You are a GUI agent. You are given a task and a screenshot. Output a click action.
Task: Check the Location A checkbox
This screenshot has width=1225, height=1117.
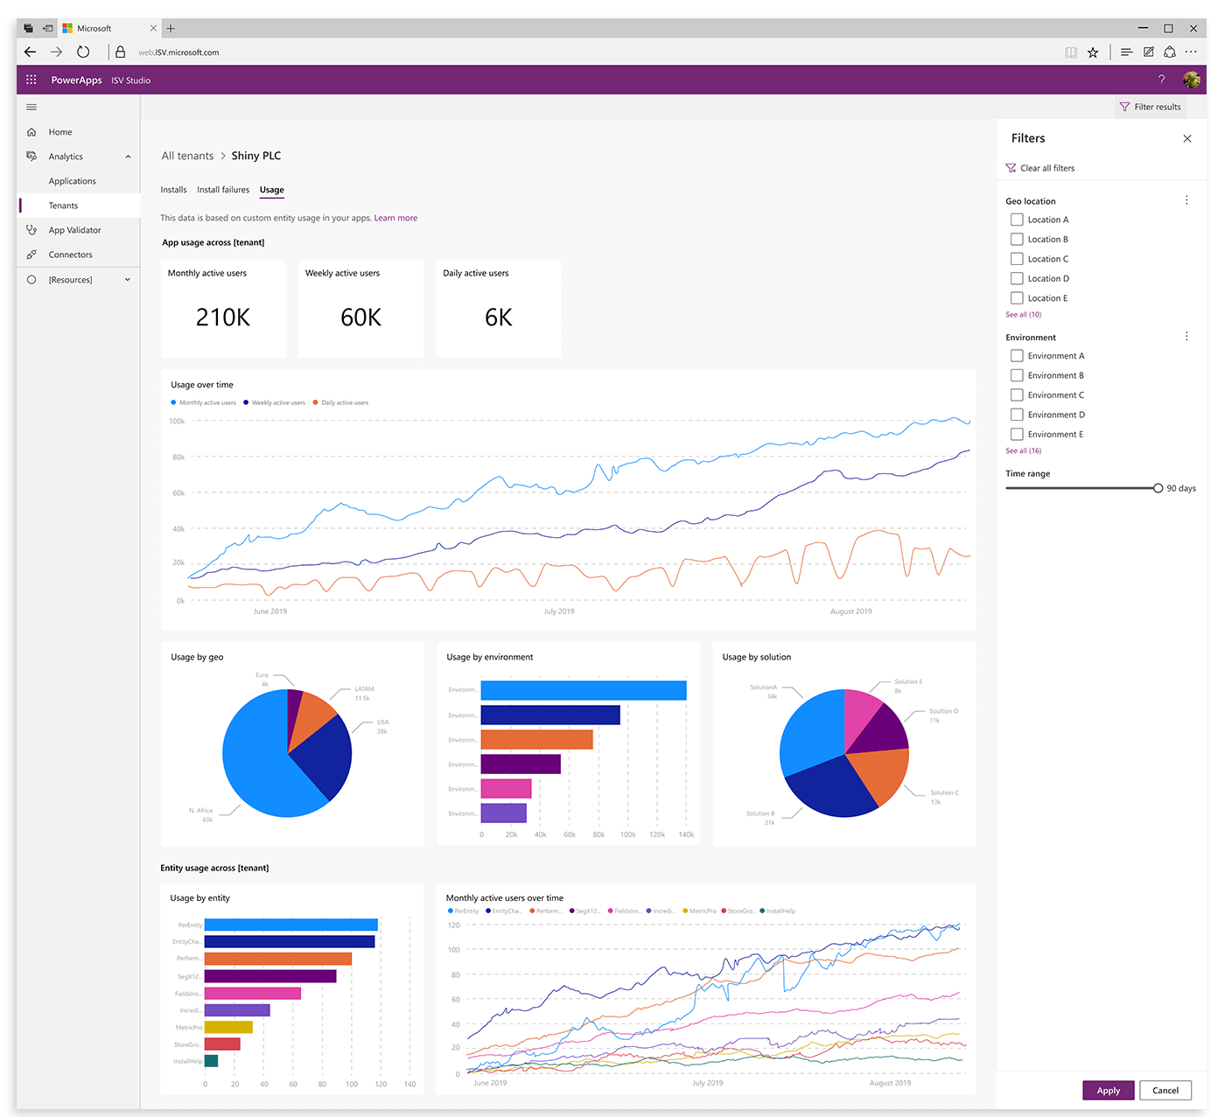(1017, 220)
